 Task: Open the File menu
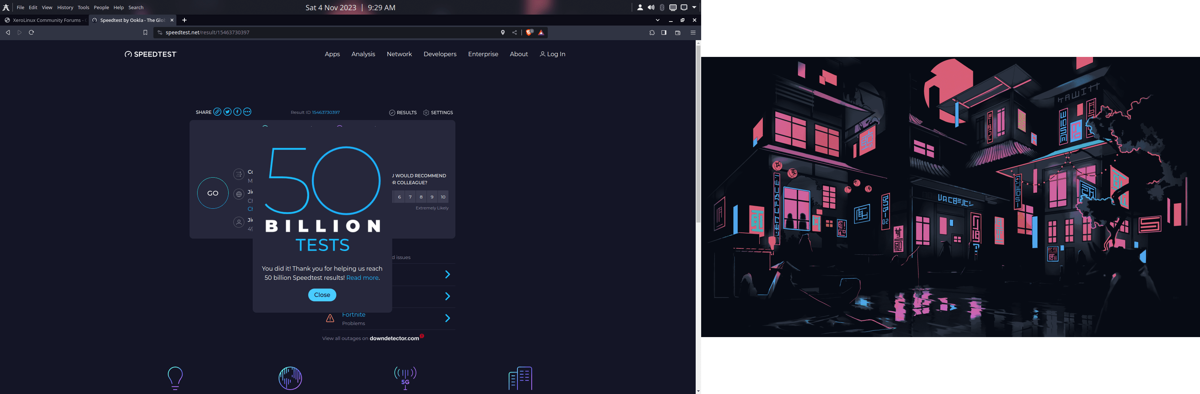click(x=20, y=7)
